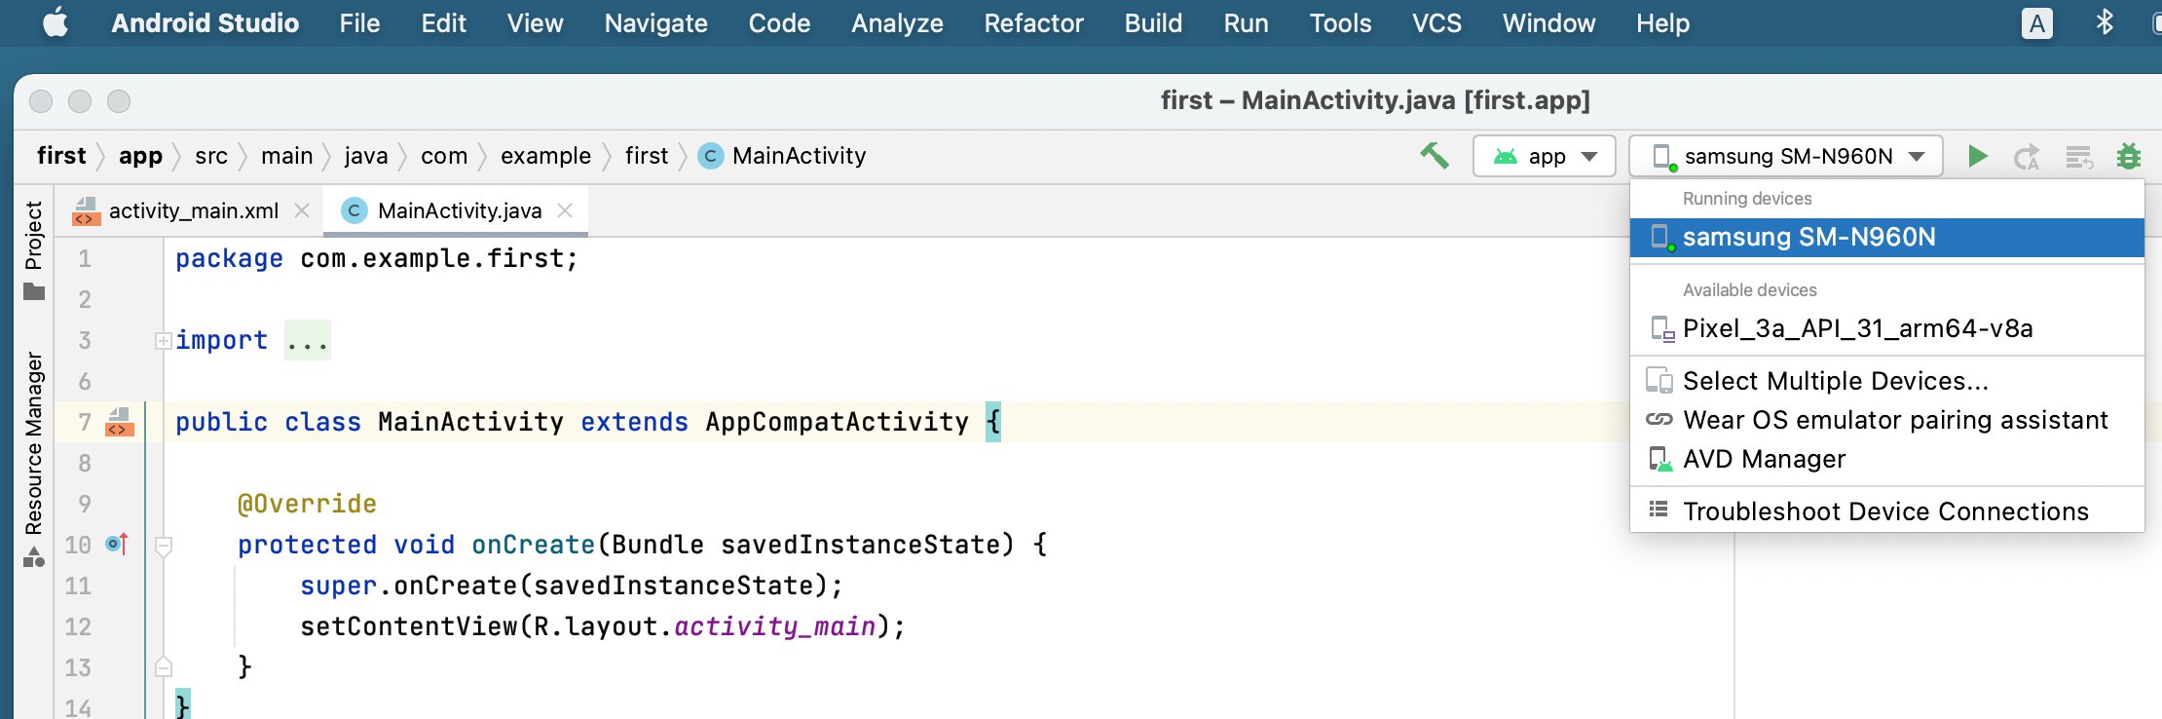Open the Run menu
This screenshot has width=2162, height=719.
point(1246,23)
